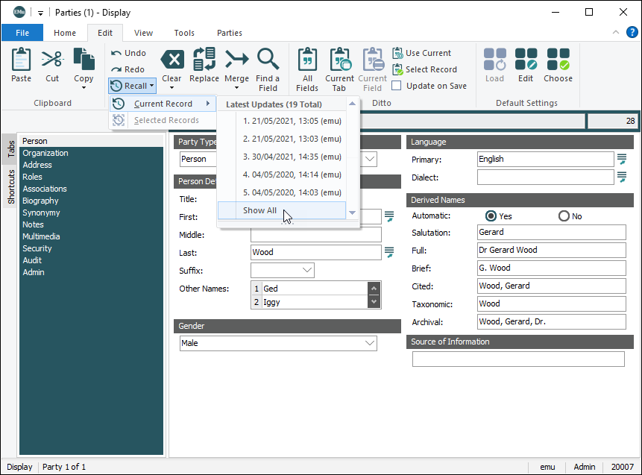
Task: Click the All Fields ditto icon
Action: coord(306,60)
